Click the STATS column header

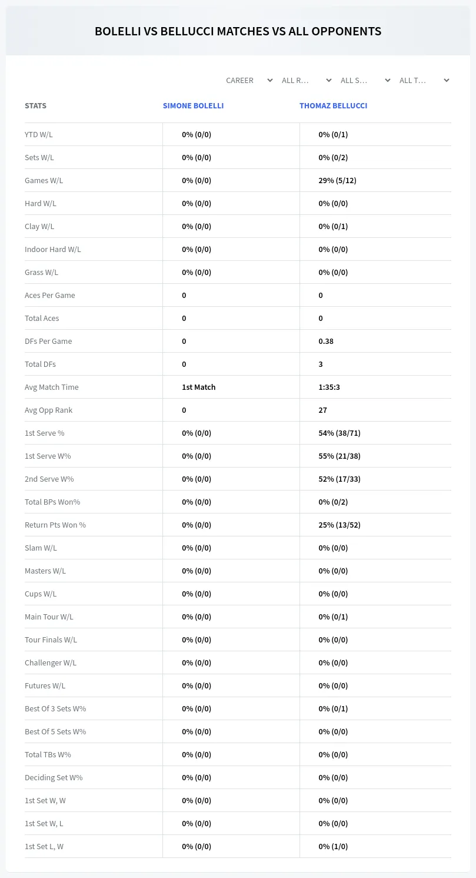point(35,105)
